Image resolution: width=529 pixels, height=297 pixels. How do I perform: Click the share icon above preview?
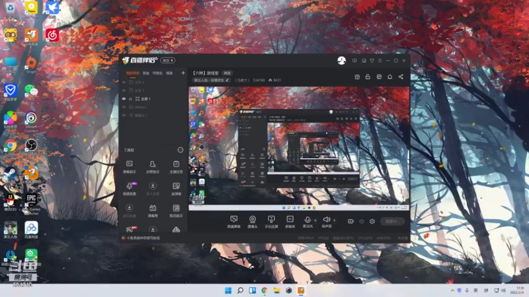click(x=401, y=77)
